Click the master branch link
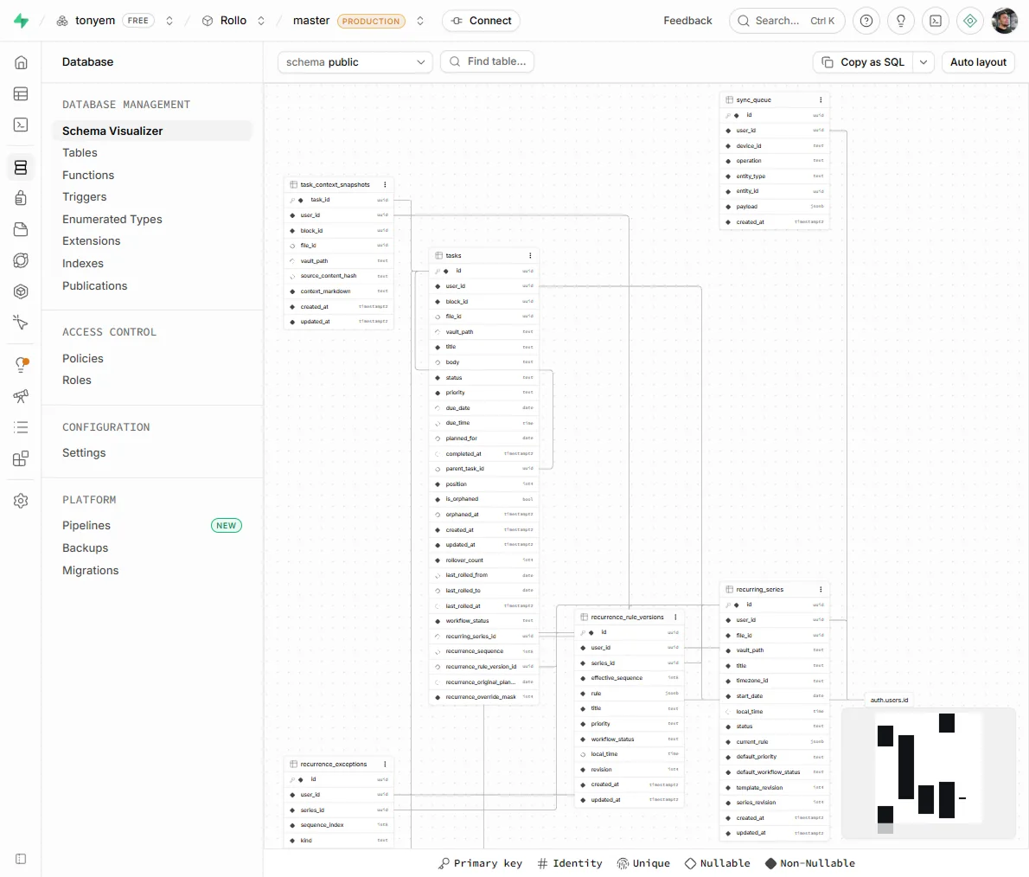1029x877 pixels. point(311,21)
